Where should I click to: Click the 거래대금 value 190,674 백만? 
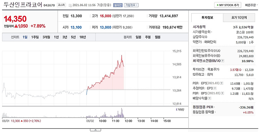click(x=173, y=27)
